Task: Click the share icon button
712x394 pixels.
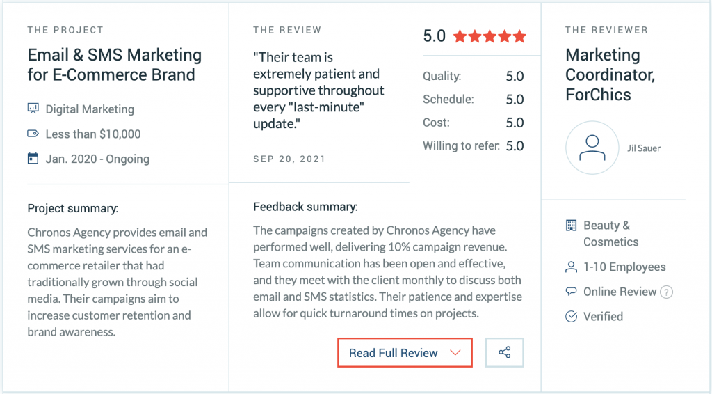Action: 505,352
